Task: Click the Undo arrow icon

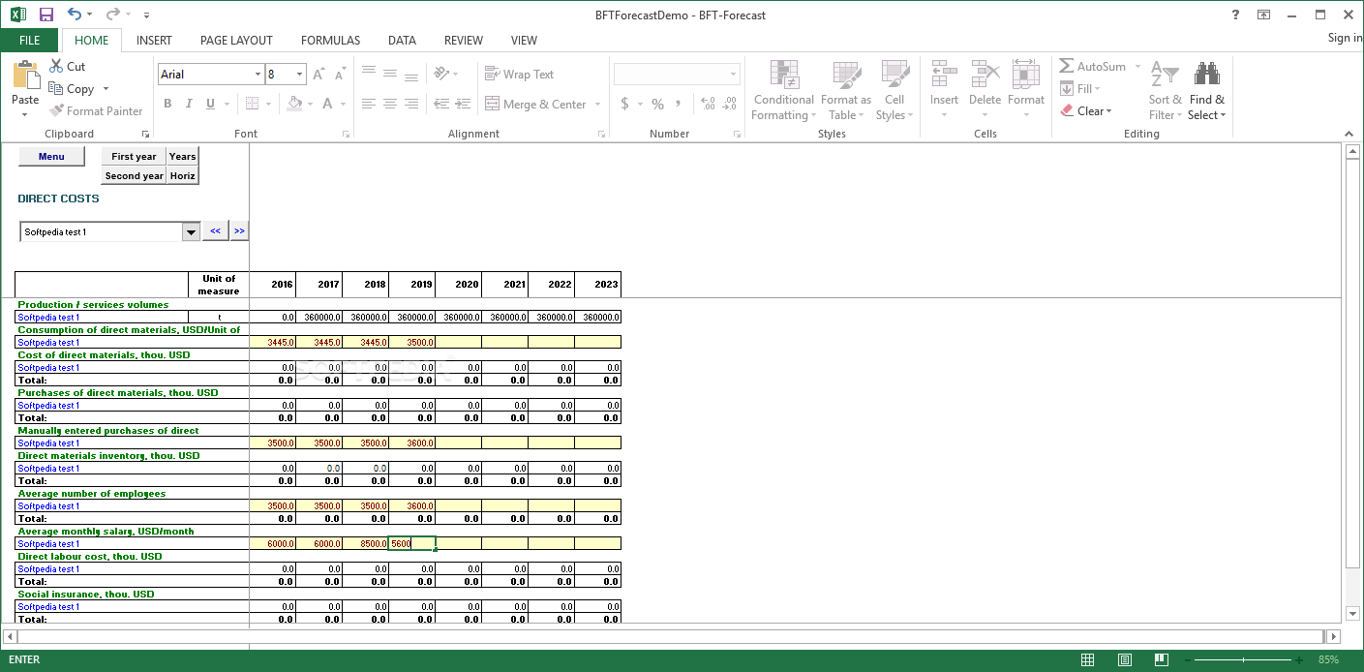Action: pos(76,15)
